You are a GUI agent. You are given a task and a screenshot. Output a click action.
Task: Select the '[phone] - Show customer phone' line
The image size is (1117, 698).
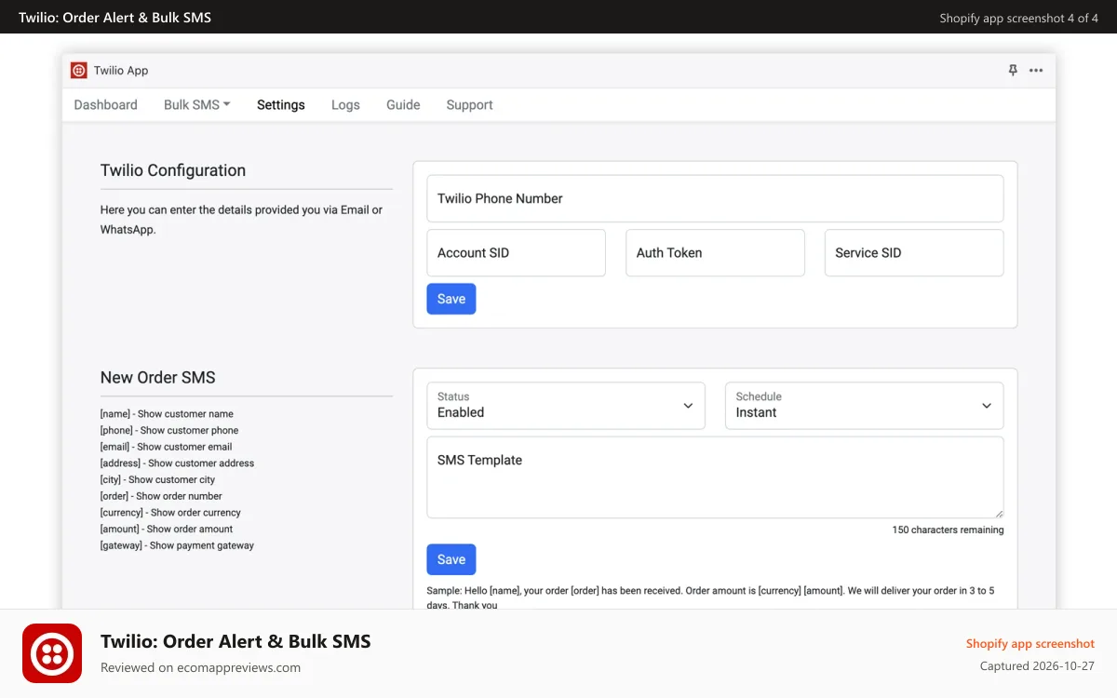[x=169, y=431]
